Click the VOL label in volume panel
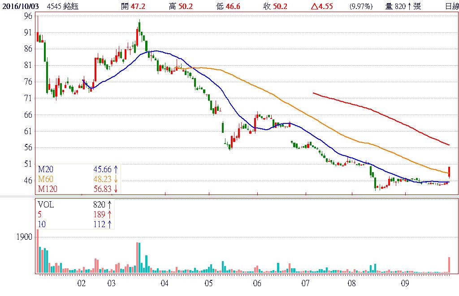The image size is (459, 296). 46,204
